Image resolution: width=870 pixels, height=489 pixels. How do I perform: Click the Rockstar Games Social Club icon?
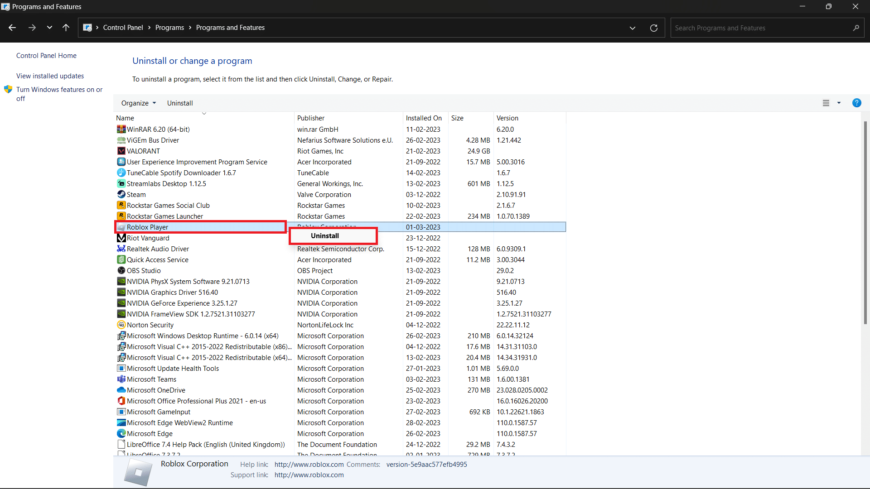pyautogui.click(x=121, y=206)
